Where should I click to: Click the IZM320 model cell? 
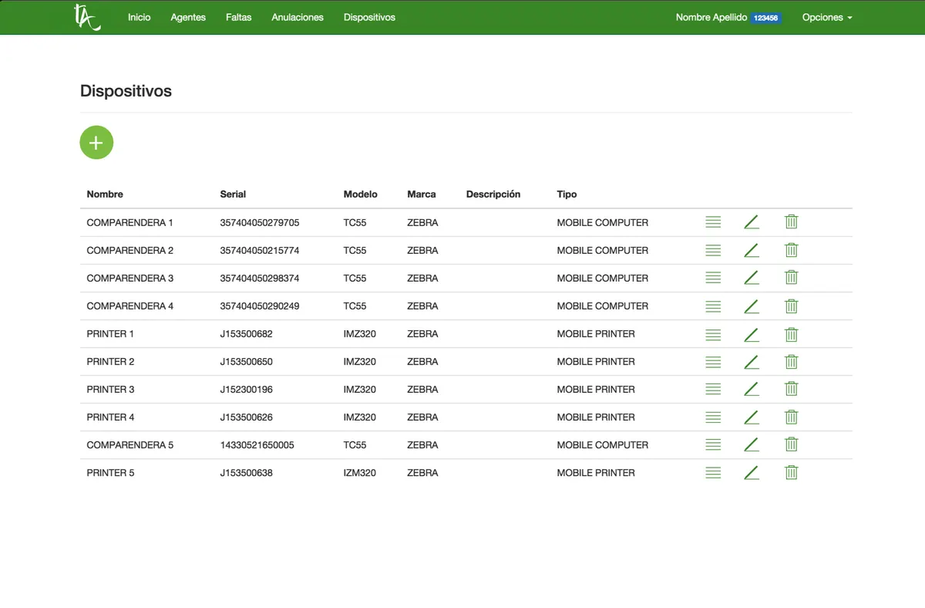pos(360,472)
